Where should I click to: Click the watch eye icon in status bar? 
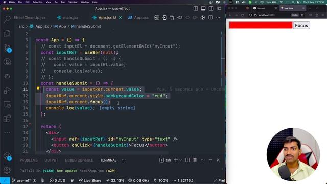click(x=35, y=180)
